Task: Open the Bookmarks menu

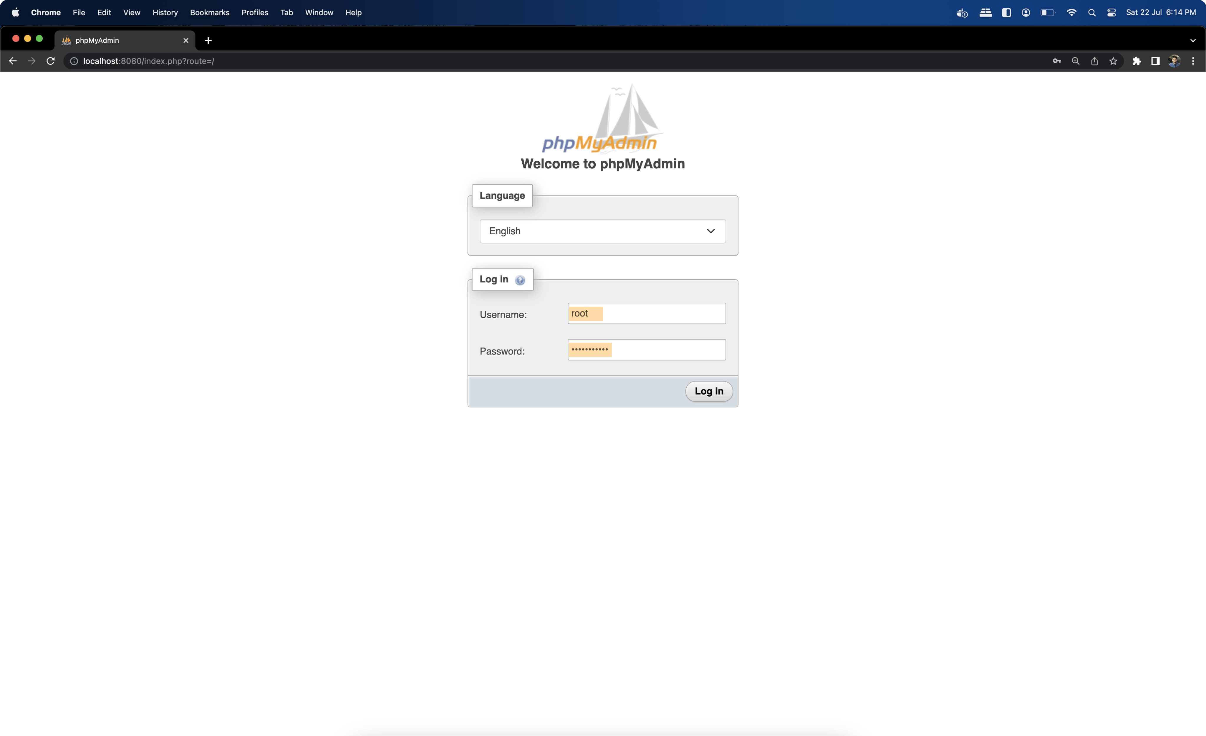Action: coord(209,12)
